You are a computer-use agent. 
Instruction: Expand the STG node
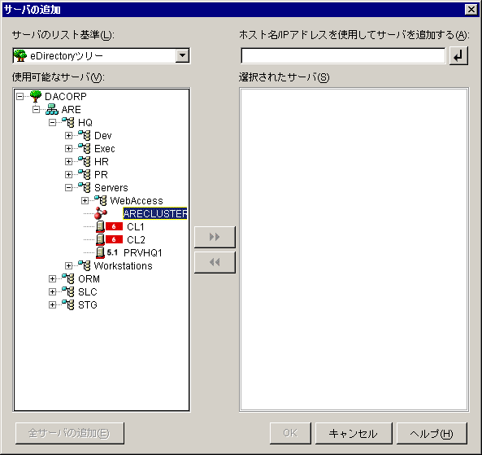pyautogui.click(x=53, y=304)
